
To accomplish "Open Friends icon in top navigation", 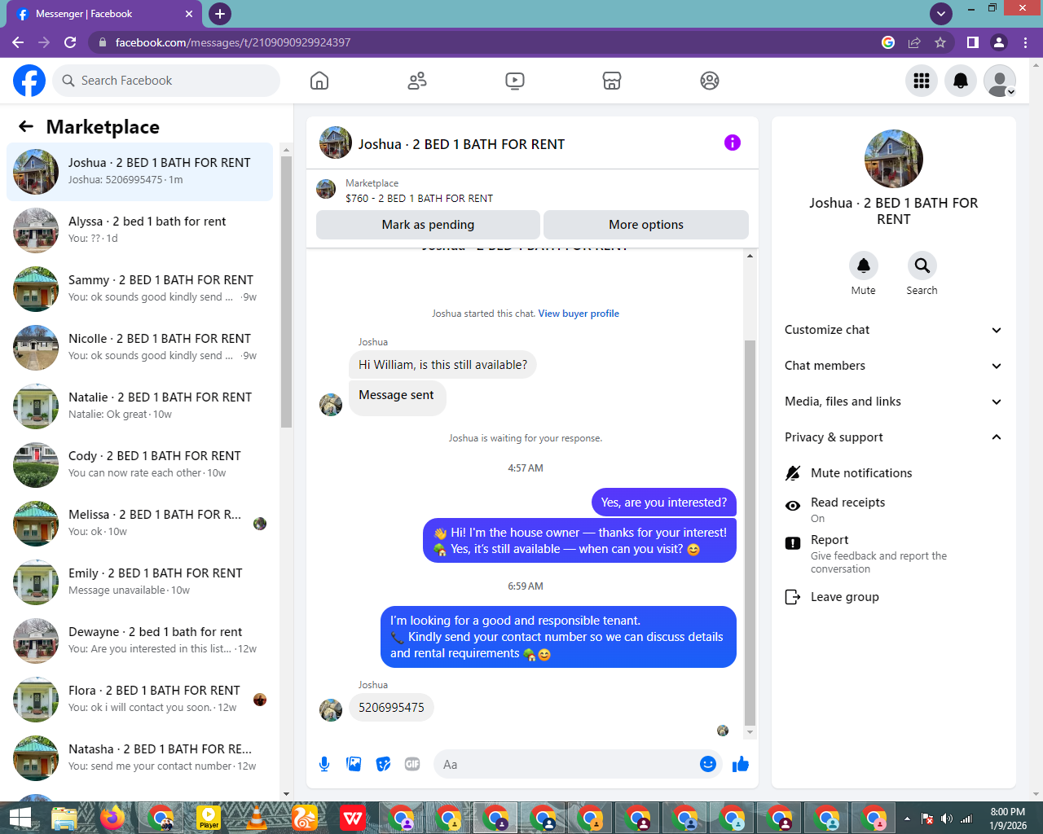I will (x=417, y=81).
